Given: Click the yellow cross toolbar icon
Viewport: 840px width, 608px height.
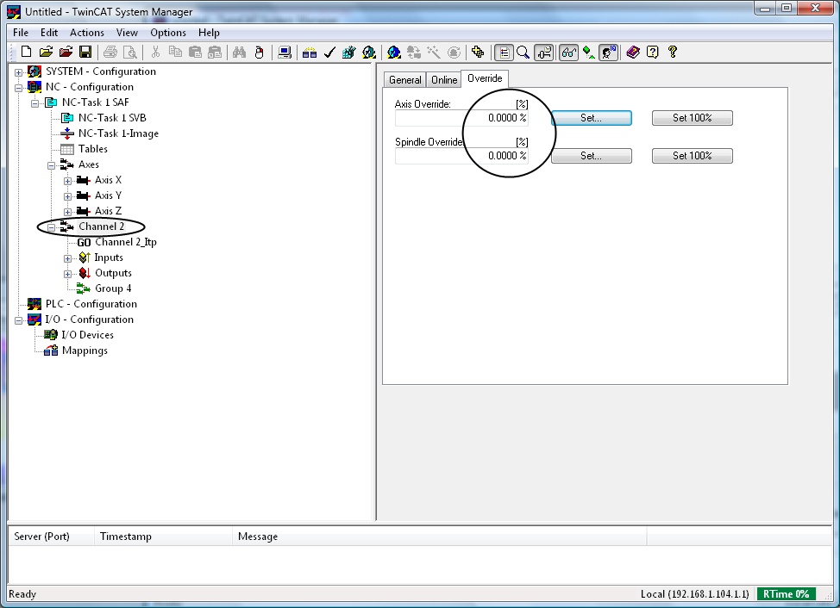Looking at the screenshot, I should pyautogui.click(x=478, y=52).
